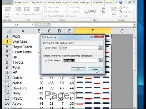Expand the formula bar
The height and width of the screenshot is (109, 146).
point(134,25)
